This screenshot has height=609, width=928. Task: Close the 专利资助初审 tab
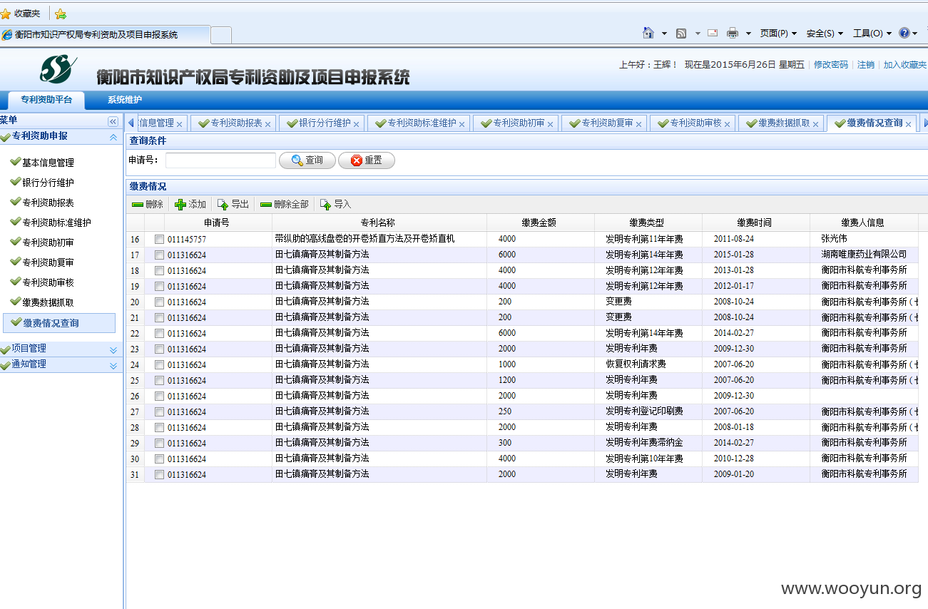point(551,124)
